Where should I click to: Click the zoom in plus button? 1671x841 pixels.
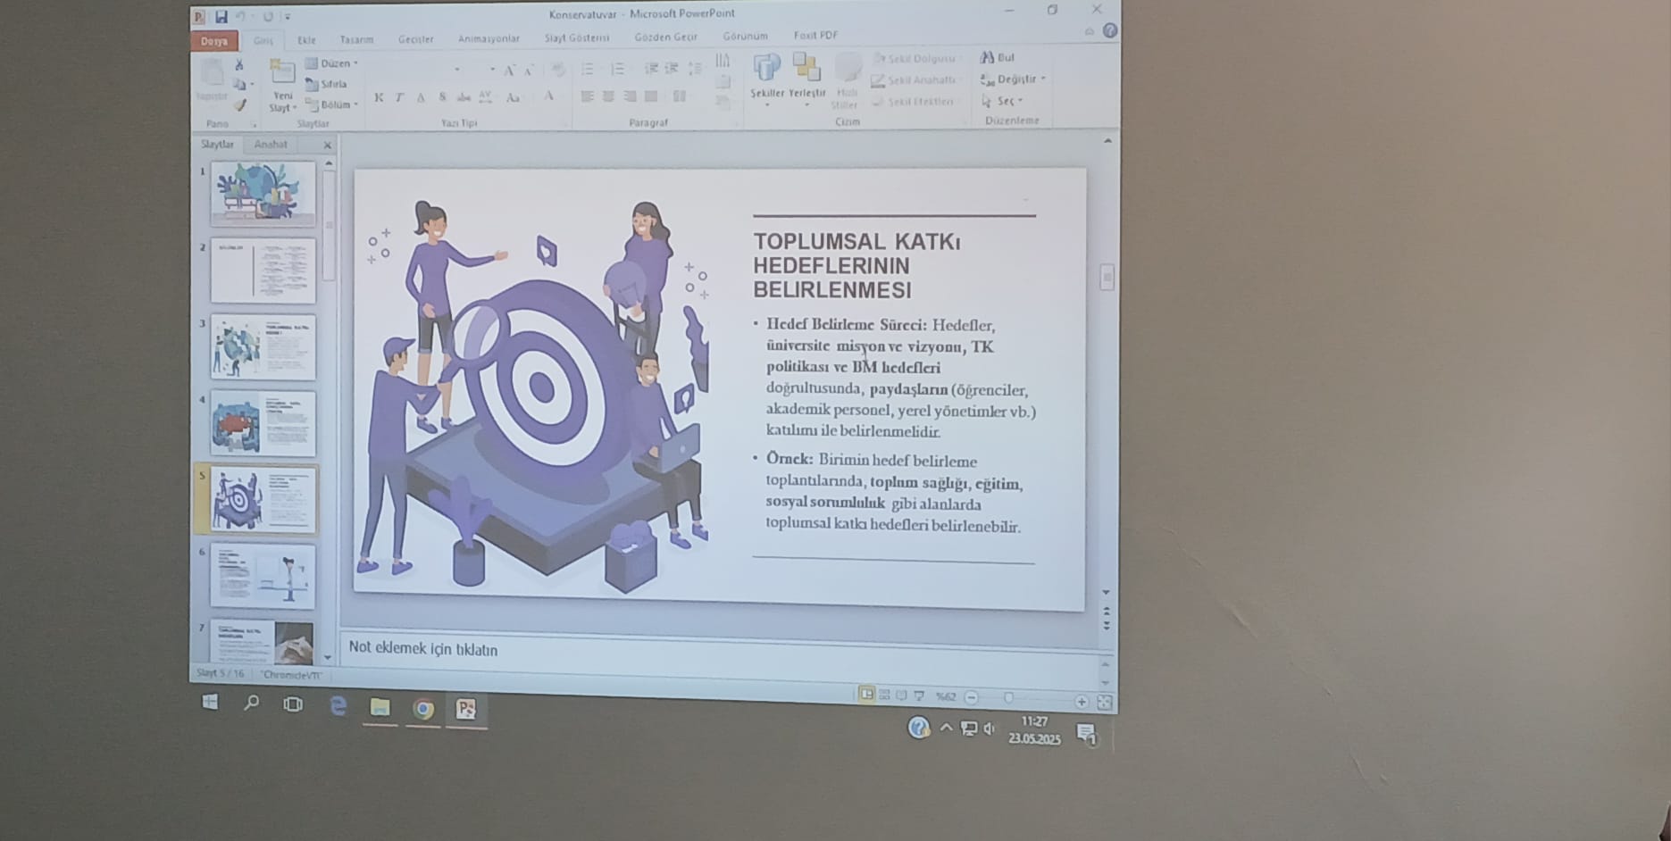[x=1082, y=702]
